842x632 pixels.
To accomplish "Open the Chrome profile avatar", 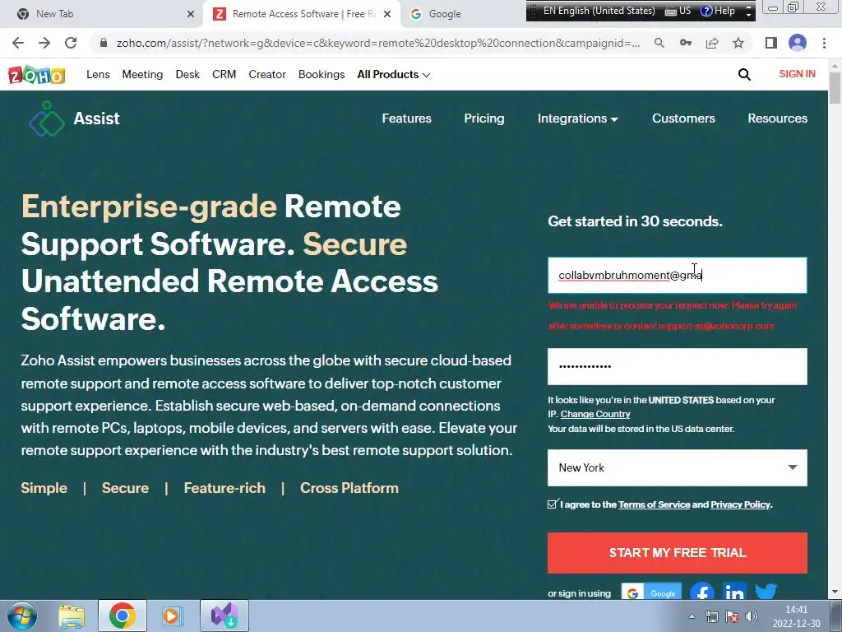I will pos(798,43).
